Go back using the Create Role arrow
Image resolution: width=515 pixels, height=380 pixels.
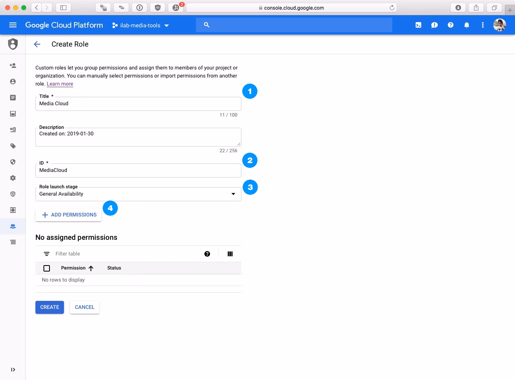(37, 44)
